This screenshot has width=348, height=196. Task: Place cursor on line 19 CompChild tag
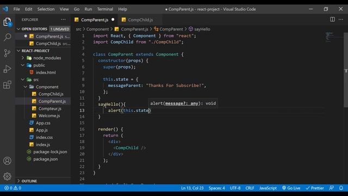tap(127, 148)
